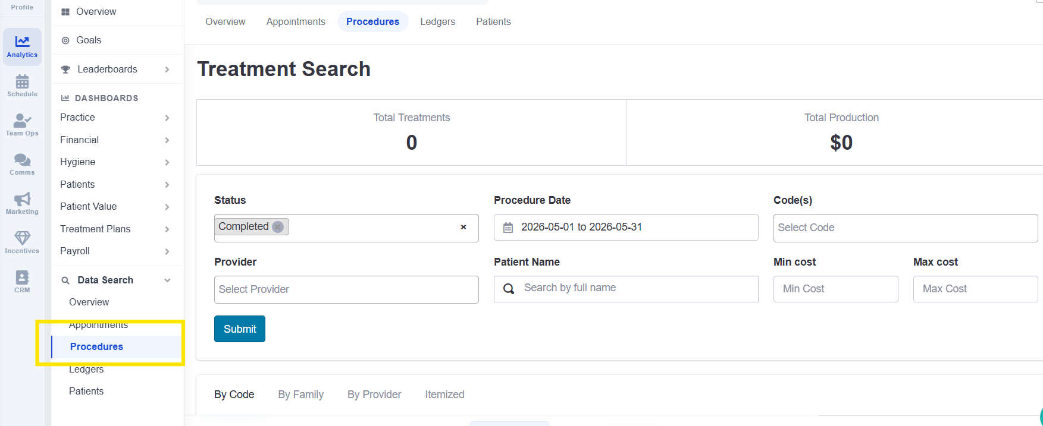Open the Select Code dropdown

(x=905, y=228)
